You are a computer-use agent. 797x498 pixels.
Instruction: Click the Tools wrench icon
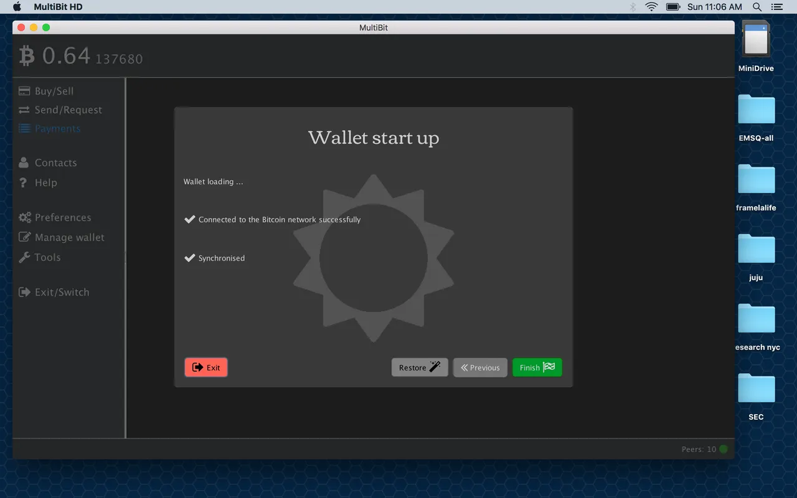pos(24,257)
